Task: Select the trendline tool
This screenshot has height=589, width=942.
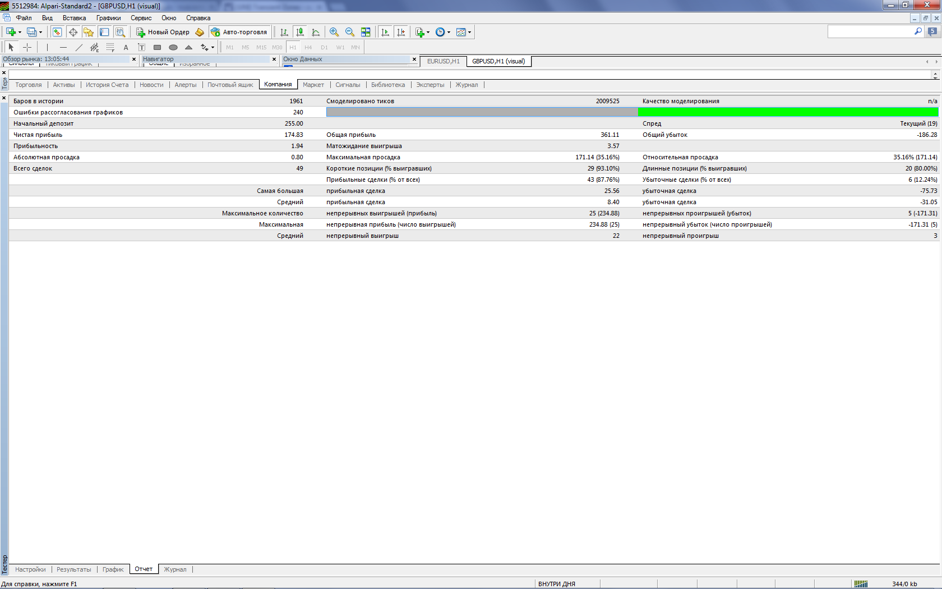Action: (x=79, y=47)
